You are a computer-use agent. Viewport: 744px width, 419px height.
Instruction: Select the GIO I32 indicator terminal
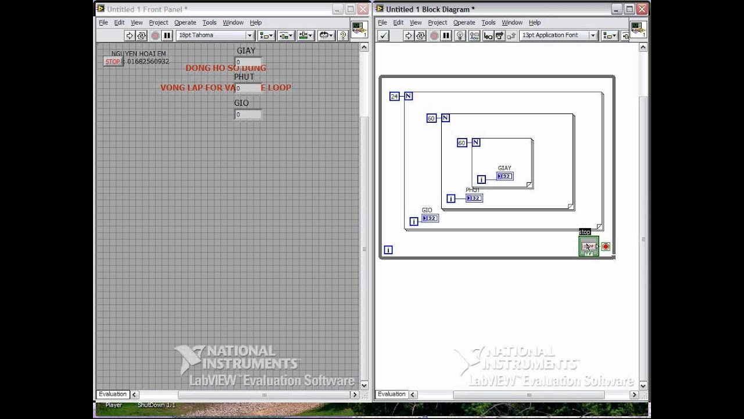pyautogui.click(x=430, y=218)
